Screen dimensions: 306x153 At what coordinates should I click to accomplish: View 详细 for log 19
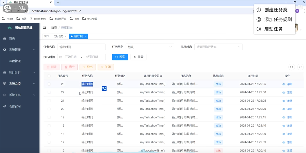pyautogui.click(x=287, y=118)
